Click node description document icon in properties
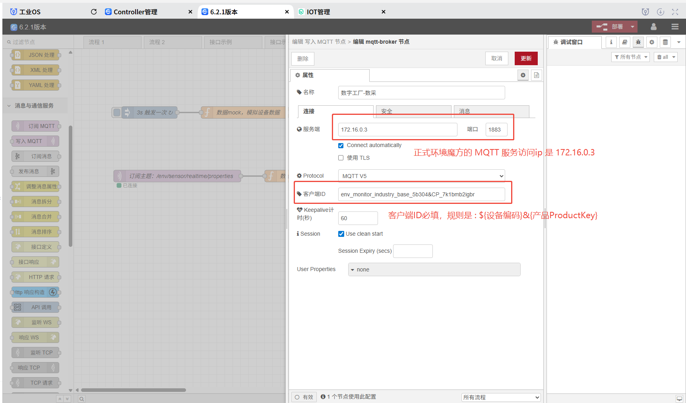 pos(537,75)
